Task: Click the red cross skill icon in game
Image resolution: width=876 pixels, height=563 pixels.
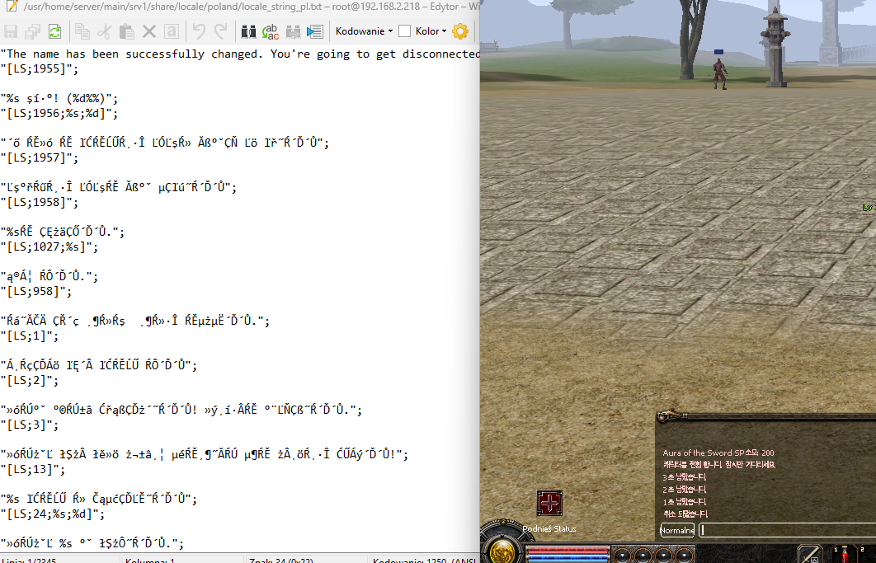Action: tap(548, 503)
